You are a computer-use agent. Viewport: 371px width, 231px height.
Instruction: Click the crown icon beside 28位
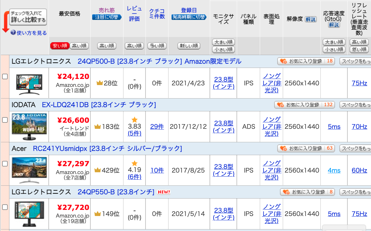pos(99,83)
